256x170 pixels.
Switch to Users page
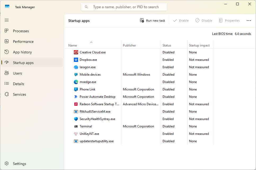coord(32,73)
